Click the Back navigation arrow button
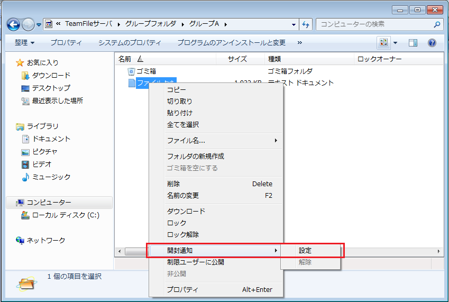Viewport: 449px width, 302px height. 14,24
